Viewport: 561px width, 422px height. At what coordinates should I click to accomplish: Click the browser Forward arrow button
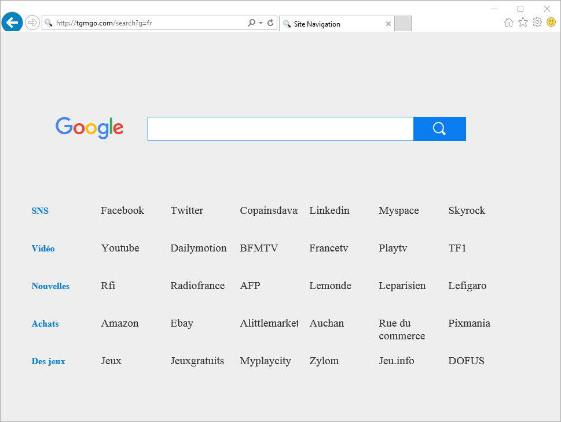pyautogui.click(x=32, y=23)
